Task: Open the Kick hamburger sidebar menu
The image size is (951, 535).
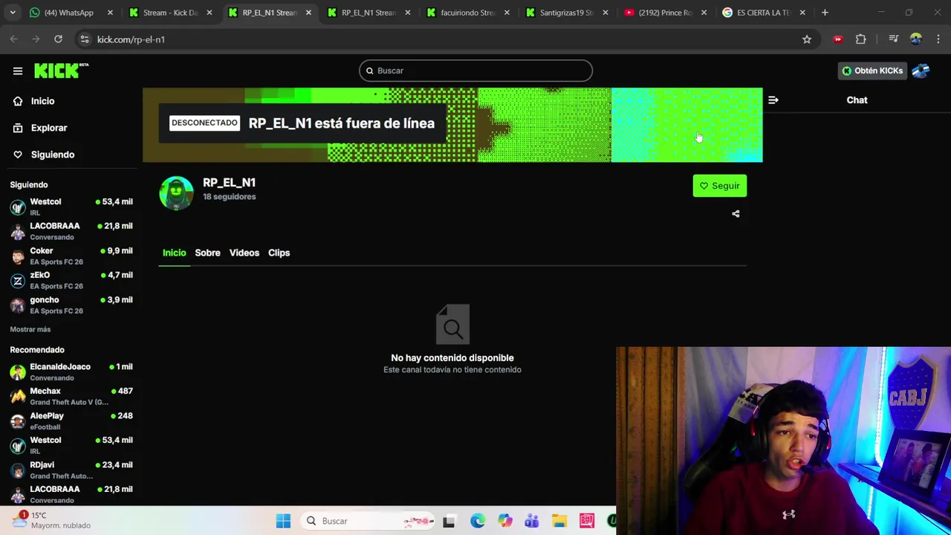Action: point(18,71)
